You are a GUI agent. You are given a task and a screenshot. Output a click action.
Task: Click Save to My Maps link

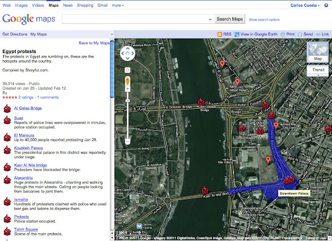pos(94,43)
